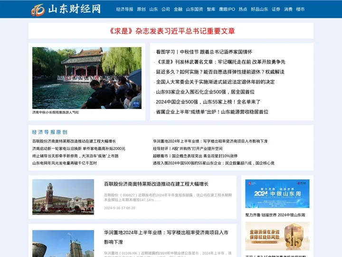Image resolution: width=342 pixels, height=257 pixels.
Task: Open link 聚力齐鲁 链接世界 2024中银山东周
Action: [x=275, y=215]
